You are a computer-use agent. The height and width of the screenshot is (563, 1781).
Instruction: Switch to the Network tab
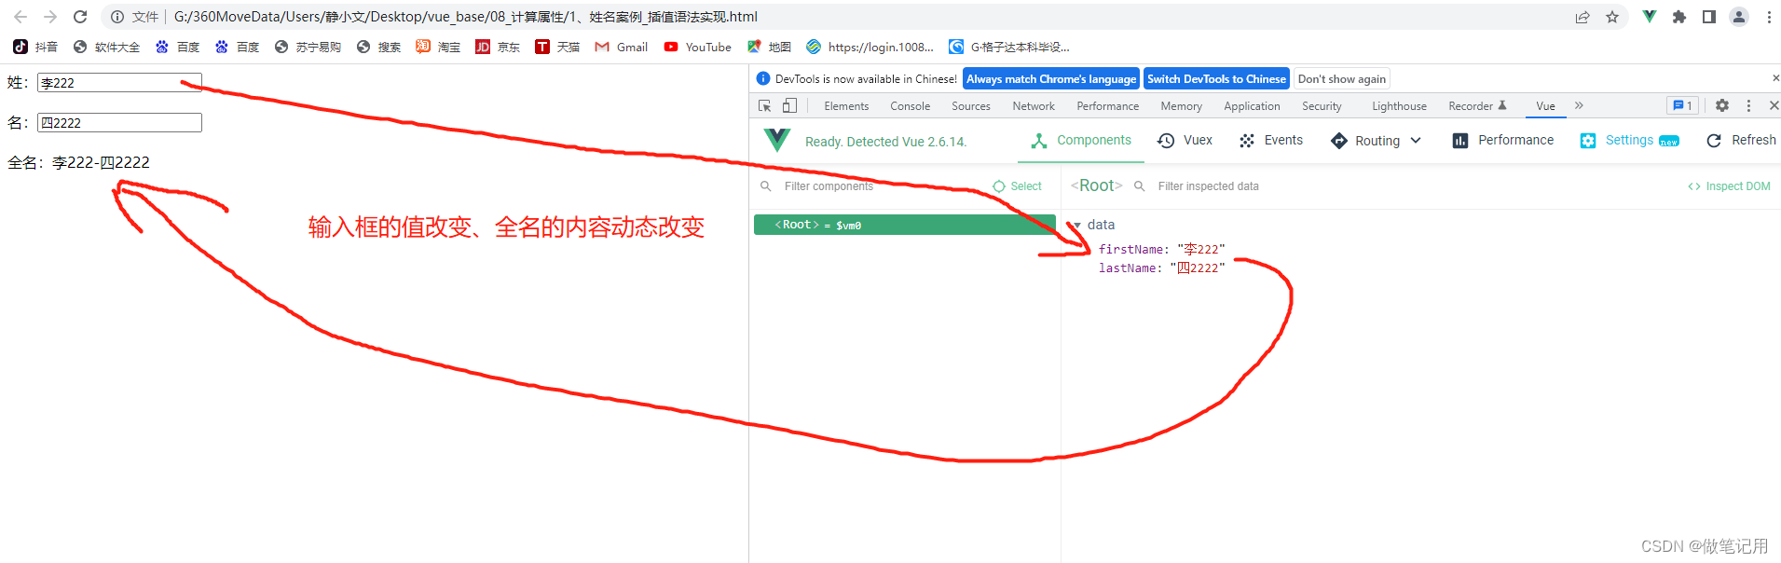pyautogui.click(x=1034, y=106)
